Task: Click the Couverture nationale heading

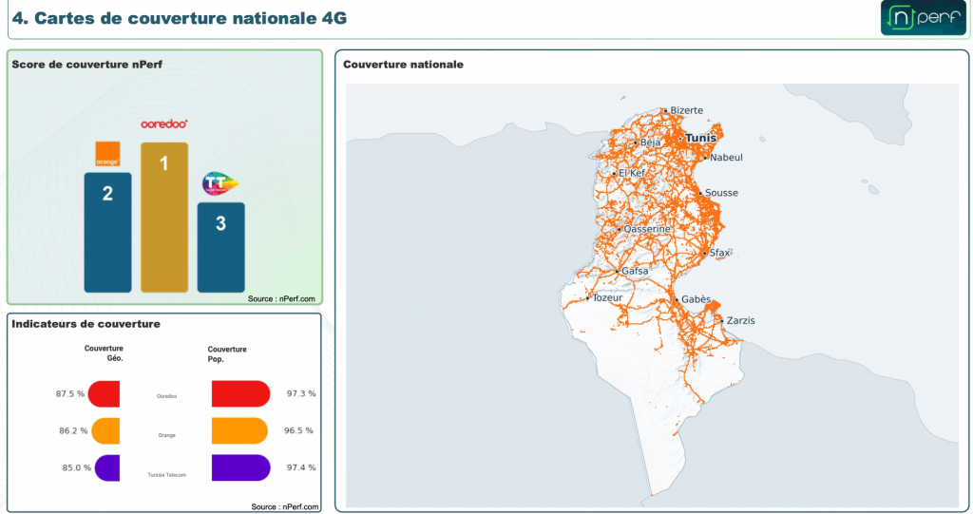Action: coord(403,65)
